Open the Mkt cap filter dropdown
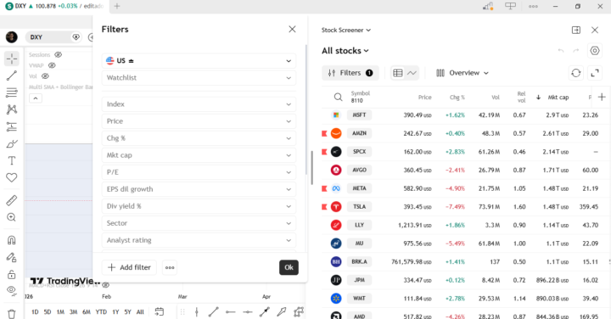This screenshot has height=319, width=611. [x=199, y=155]
